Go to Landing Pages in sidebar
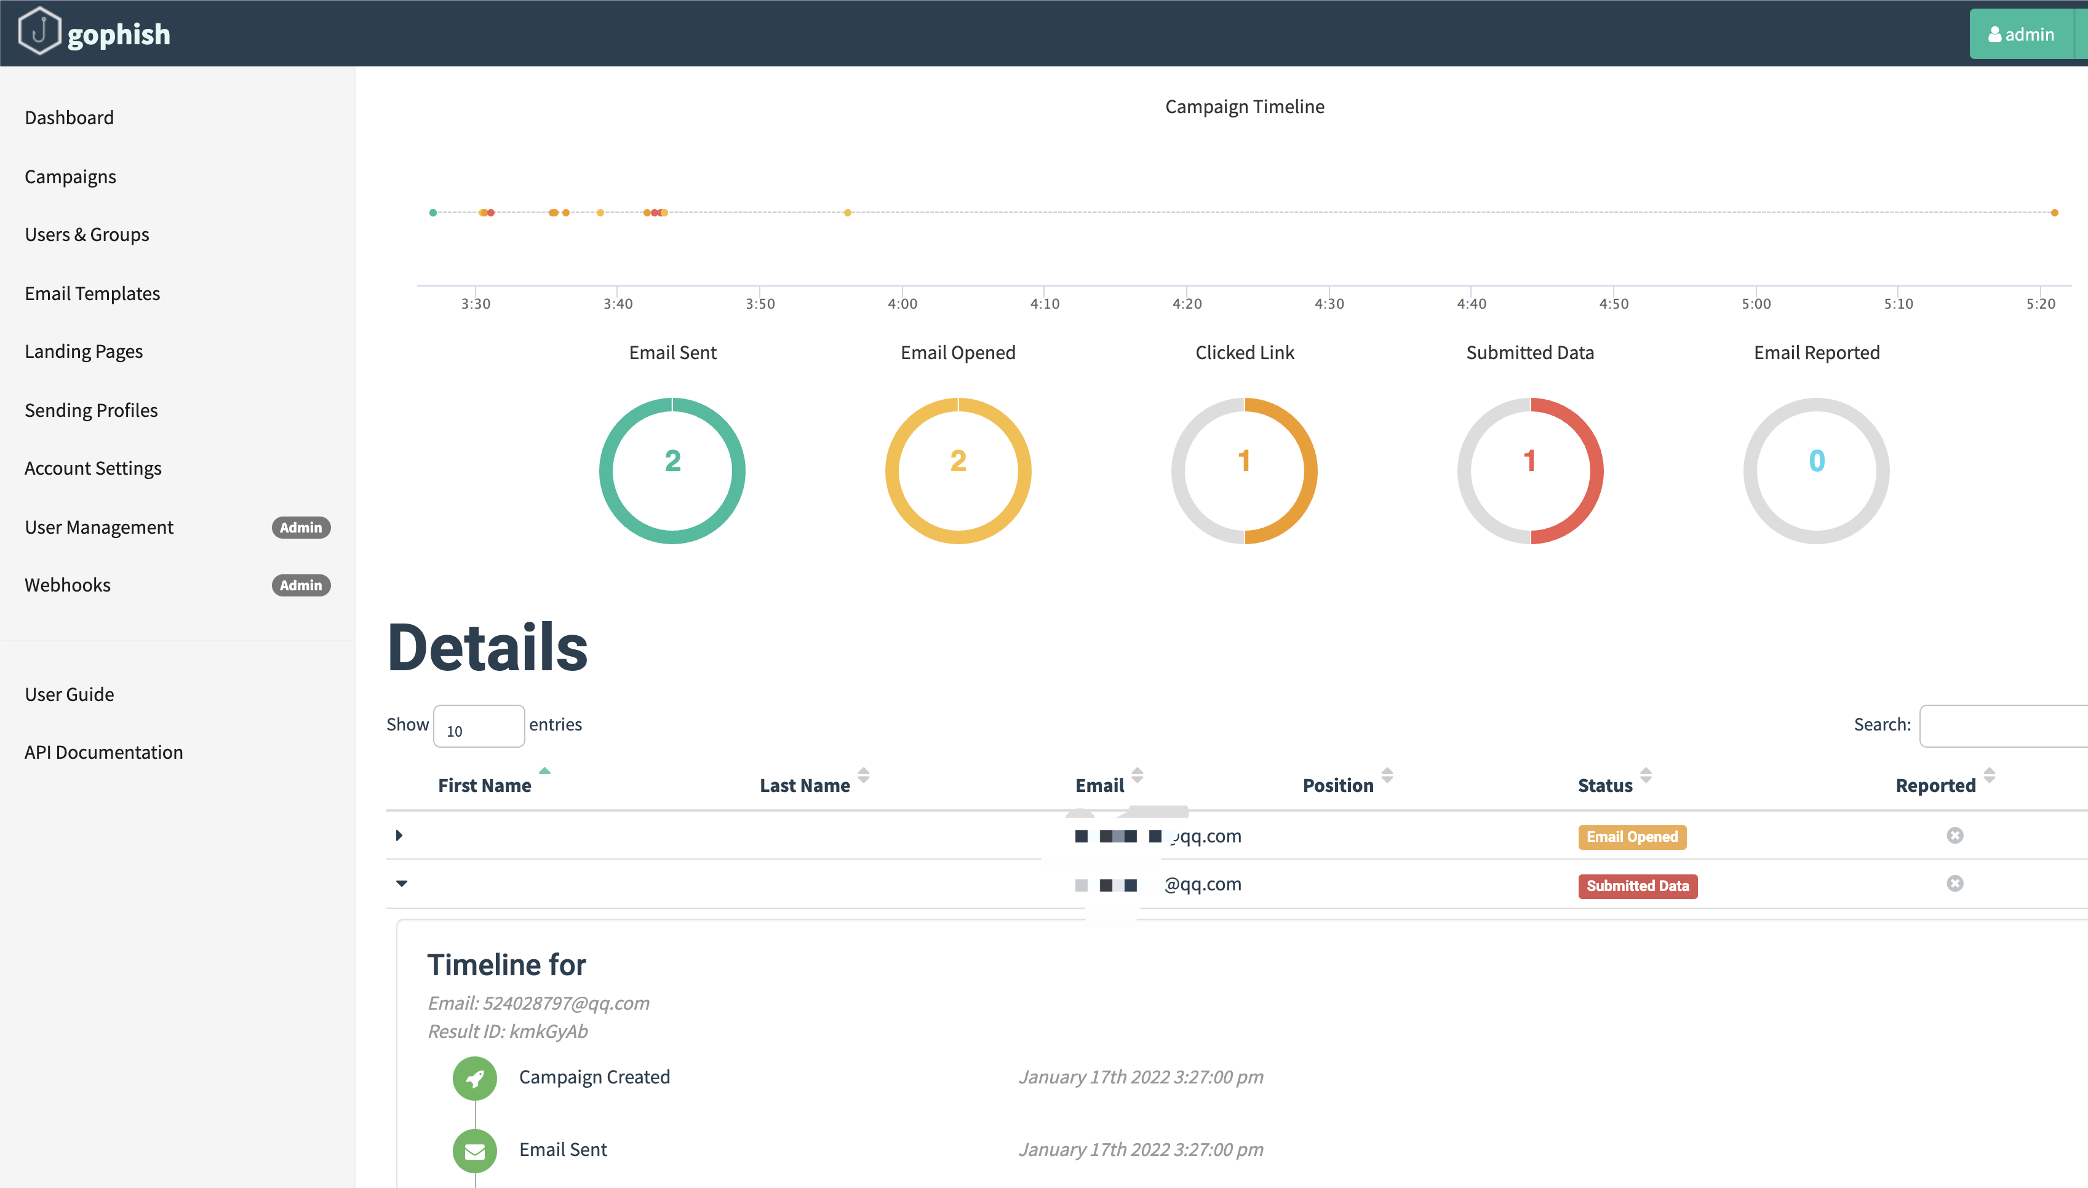 click(83, 351)
